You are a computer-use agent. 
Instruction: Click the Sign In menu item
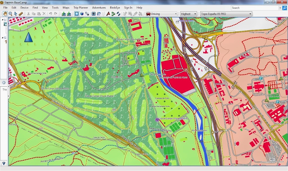[128, 8]
